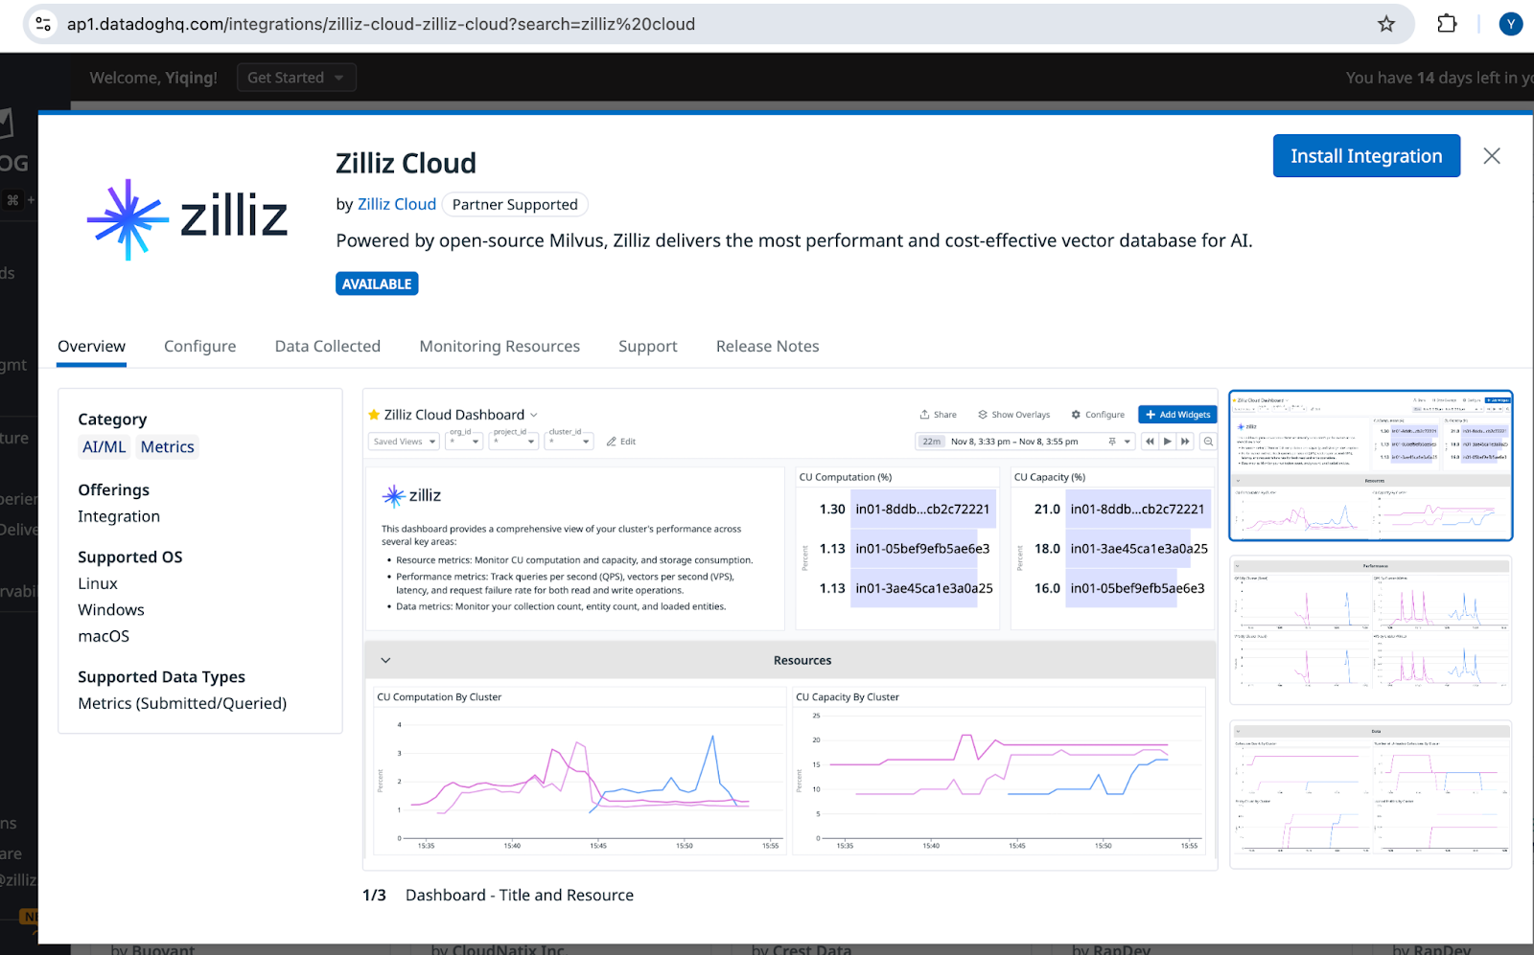Click the browser bookmark star in the address bar
This screenshot has width=1534, height=955.
tap(1385, 24)
